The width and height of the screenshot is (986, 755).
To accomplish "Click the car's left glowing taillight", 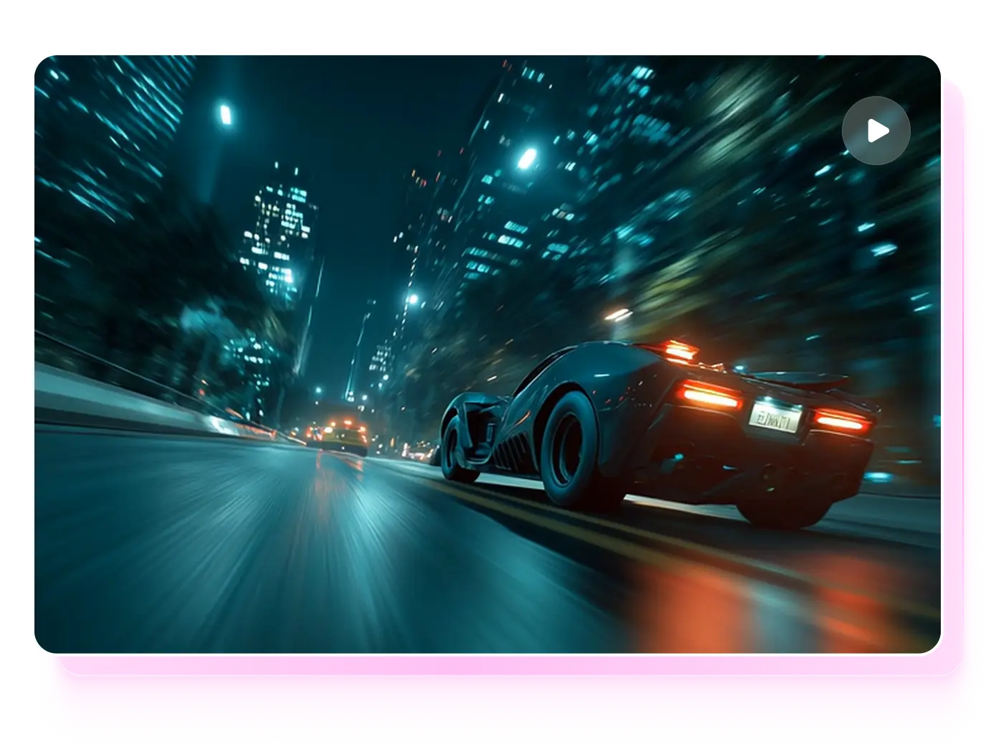I will coord(710,394).
